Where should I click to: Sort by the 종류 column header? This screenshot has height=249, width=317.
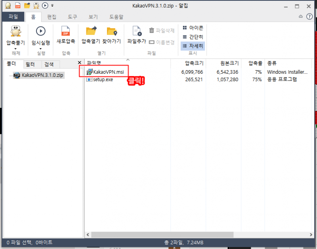coord(288,63)
